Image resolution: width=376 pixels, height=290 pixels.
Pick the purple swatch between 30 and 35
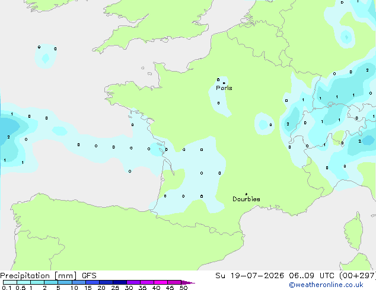pos(133,282)
